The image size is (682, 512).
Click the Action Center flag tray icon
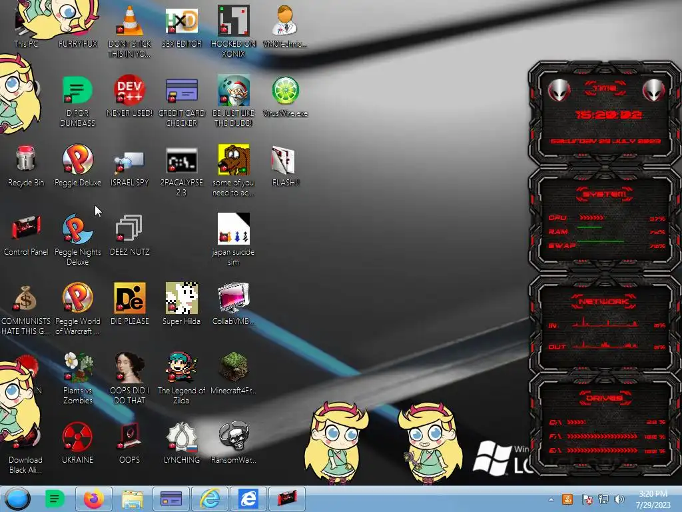point(587,499)
